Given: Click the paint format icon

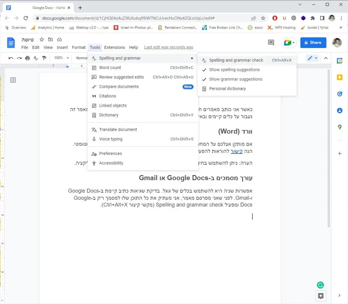Looking at the screenshot, I should pyautogui.click(x=44, y=58).
